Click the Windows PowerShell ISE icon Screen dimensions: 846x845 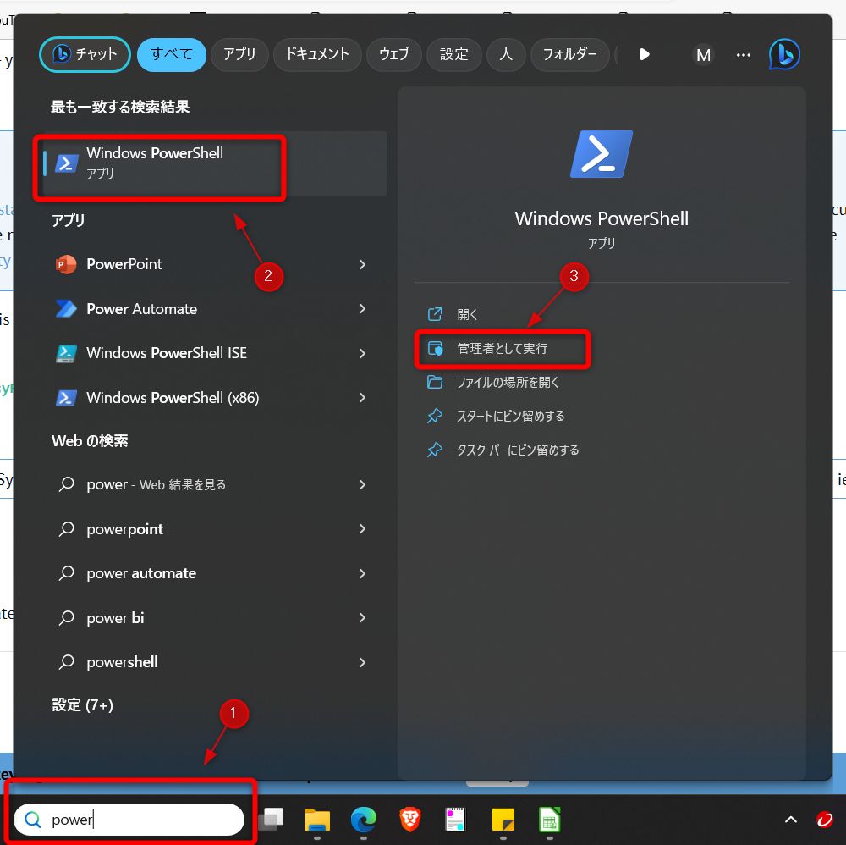(66, 353)
